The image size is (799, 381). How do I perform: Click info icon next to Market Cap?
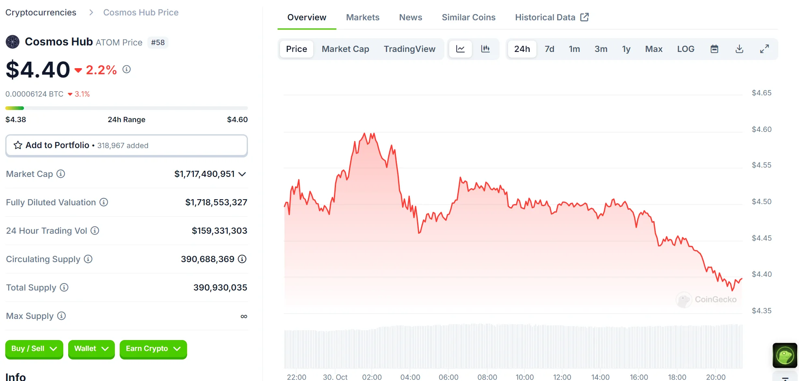coord(61,174)
